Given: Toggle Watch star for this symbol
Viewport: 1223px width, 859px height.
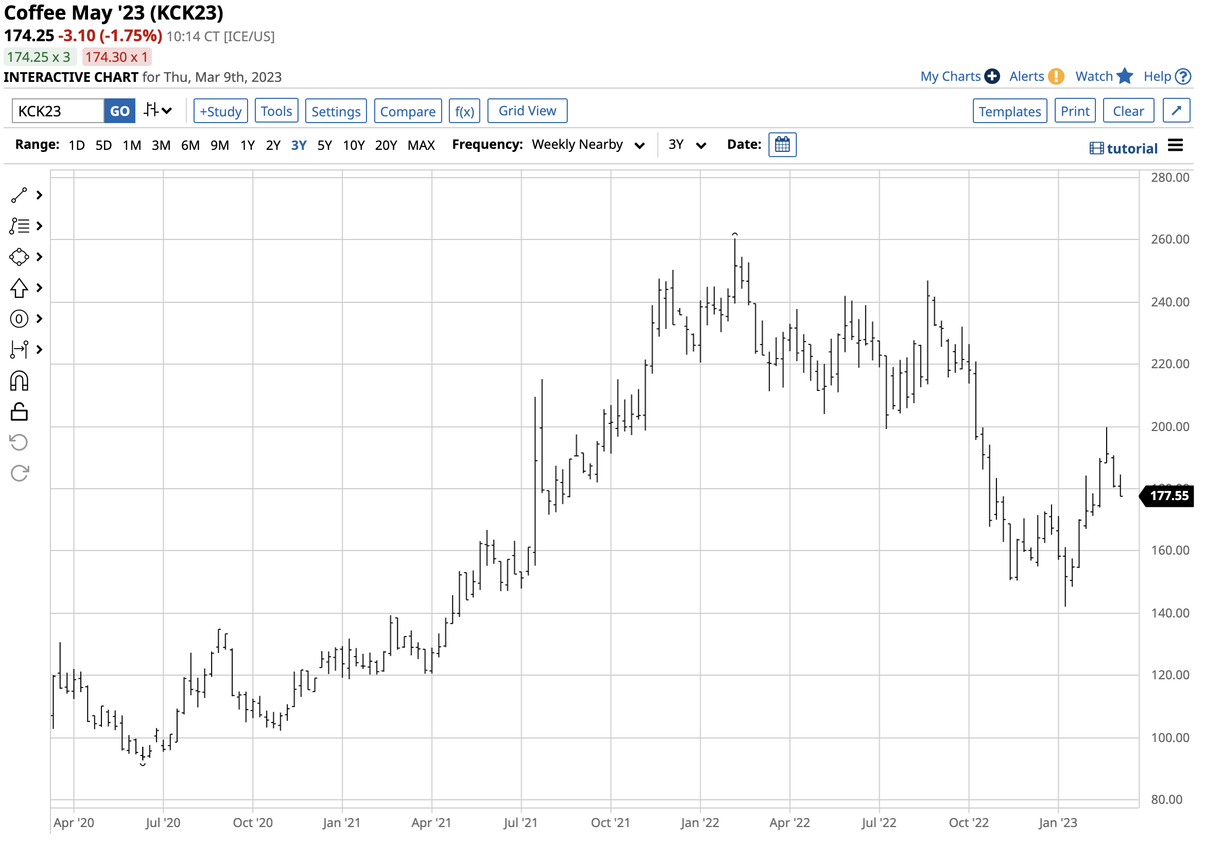Looking at the screenshot, I should pos(1125,77).
